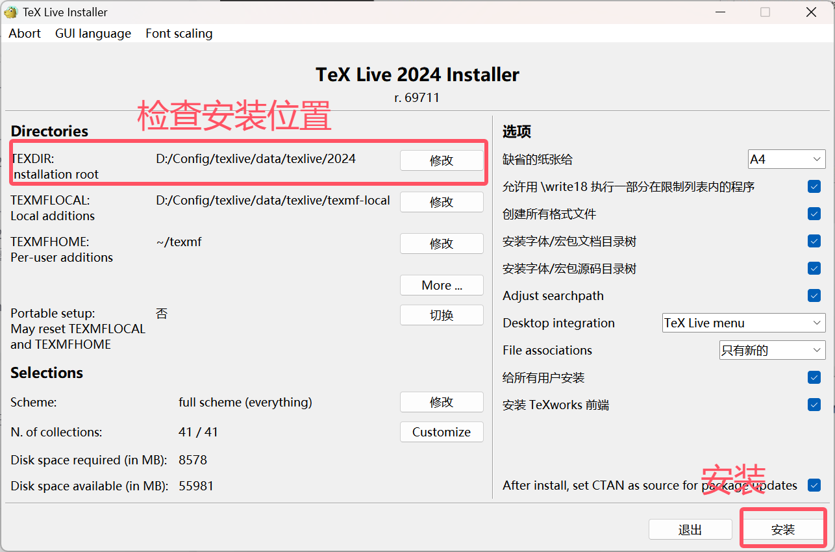The image size is (835, 552).
Task: Close the TeX Live Installer window
Action: 811,12
